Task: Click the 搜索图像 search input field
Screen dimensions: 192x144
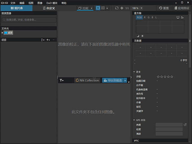Action: tap(29, 20)
